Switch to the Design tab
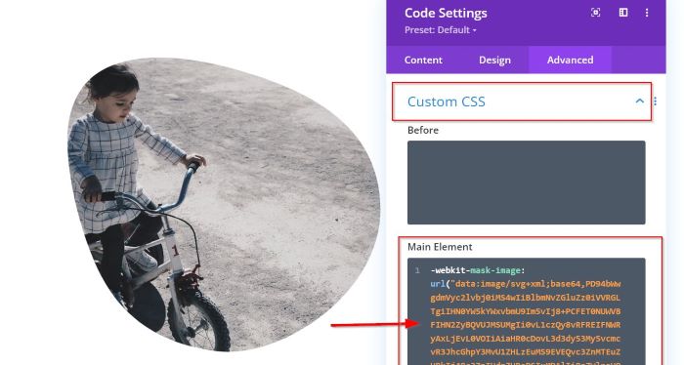This screenshot has width=684, height=365. pos(494,61)
